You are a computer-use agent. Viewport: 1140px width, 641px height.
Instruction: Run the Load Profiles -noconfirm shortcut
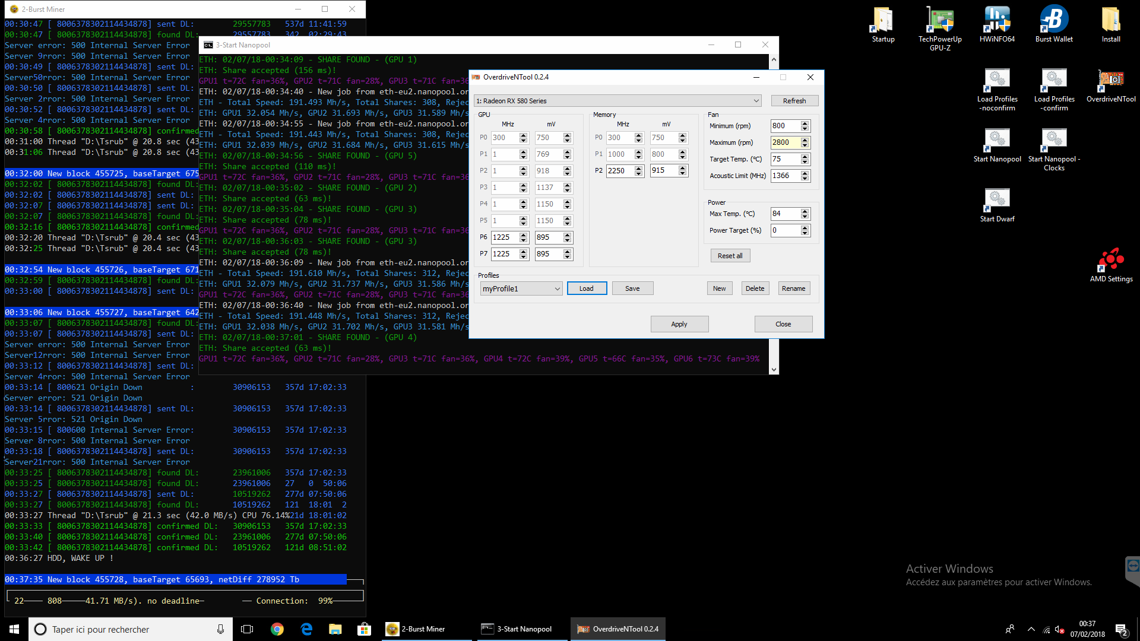pyautogui.click(x=997, y=90)
